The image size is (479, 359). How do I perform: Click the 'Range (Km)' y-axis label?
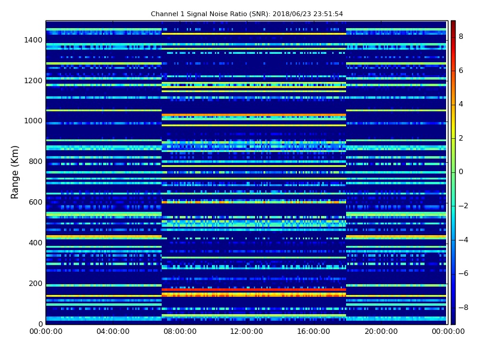pos(14,172)
